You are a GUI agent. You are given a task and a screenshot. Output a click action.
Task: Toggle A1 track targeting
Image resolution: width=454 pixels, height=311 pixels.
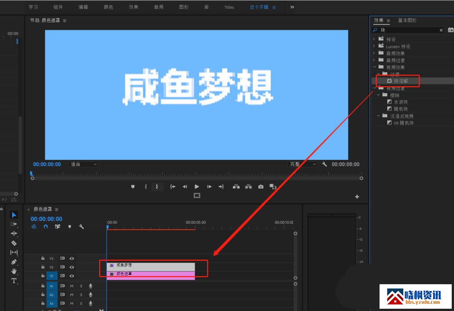coord(52,286)
